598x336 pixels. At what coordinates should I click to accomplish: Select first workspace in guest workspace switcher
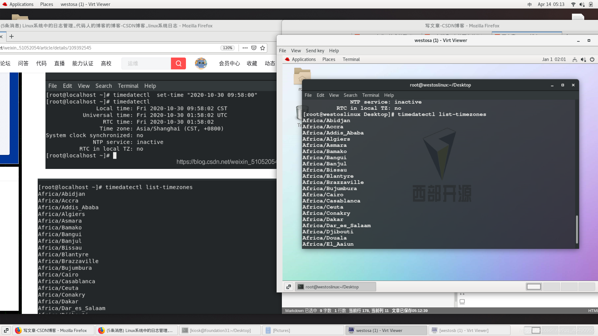[534, 287]
